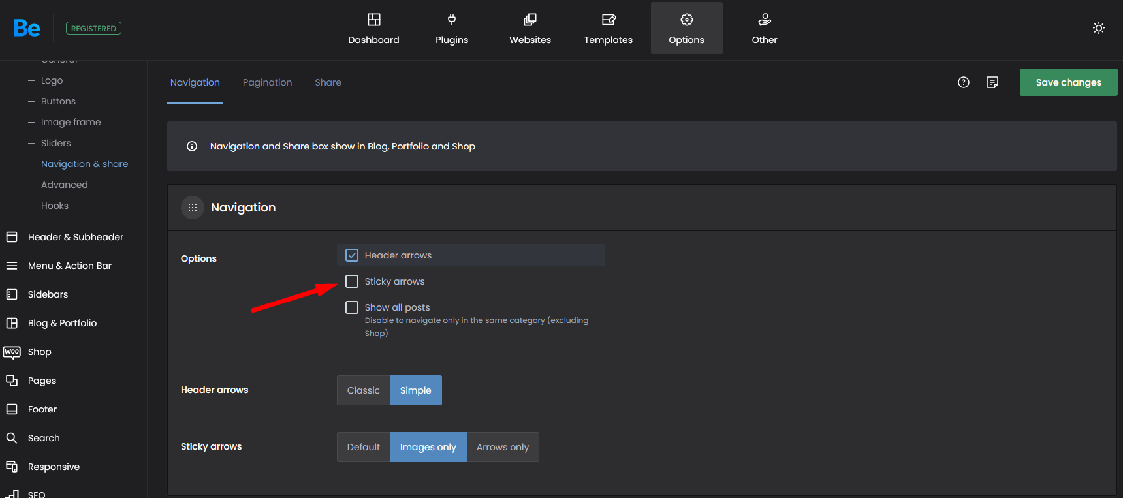Image resolution: width=1123 pixels, height=498 pixels.
Task: Select Default sticky arrows style
Action: pos(364,447)
